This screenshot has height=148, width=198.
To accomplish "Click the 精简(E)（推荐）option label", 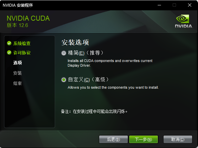I will point(86,53).
